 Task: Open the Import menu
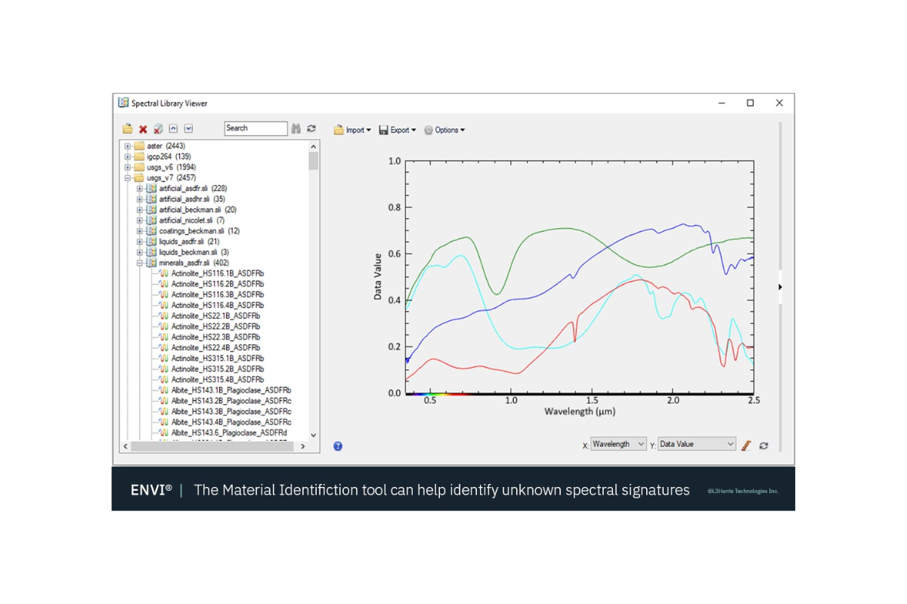(352, 130)
